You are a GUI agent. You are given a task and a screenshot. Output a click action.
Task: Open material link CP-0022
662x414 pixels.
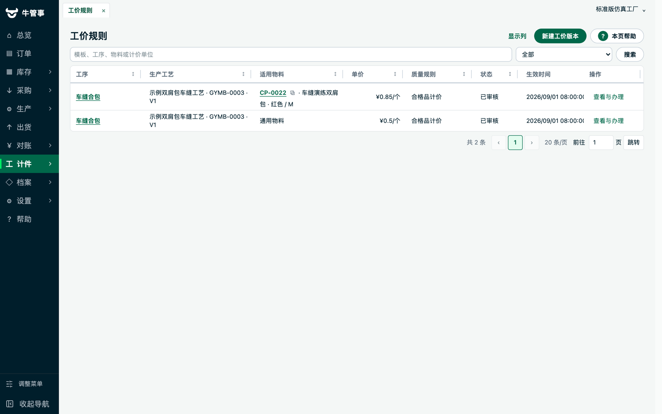pyautogui.click(x=273, y=93)
